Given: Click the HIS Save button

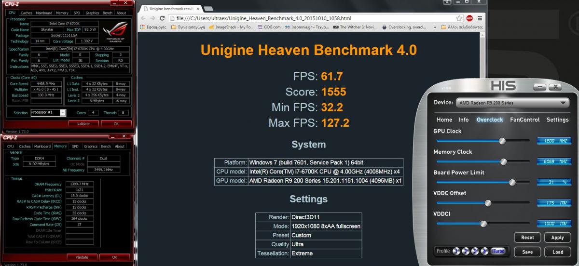Looking at the screenshot, I should (527, 252).
